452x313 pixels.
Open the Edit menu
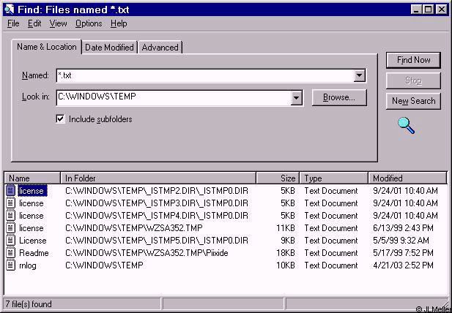coord(34,23)
